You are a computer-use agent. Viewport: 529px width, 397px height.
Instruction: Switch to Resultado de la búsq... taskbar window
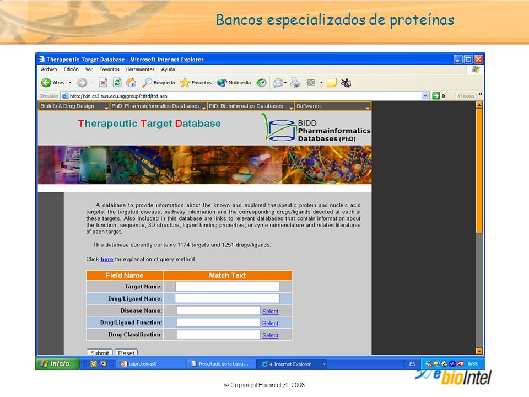[x=220, y=364]
